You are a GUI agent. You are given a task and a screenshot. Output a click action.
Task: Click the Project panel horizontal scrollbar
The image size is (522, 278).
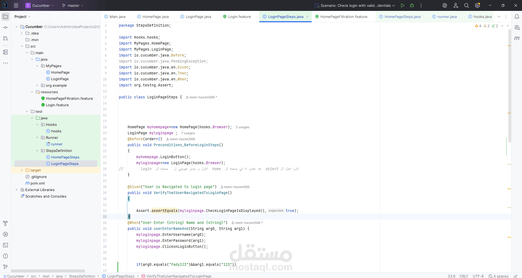(x=48, y=271)
